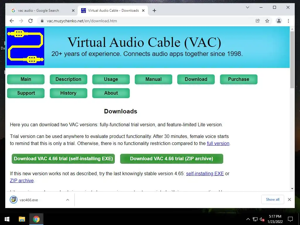This screenshot has width=300, height=225.
Task: Open File Explorer from taskbar
Action: tap(22, 219)
